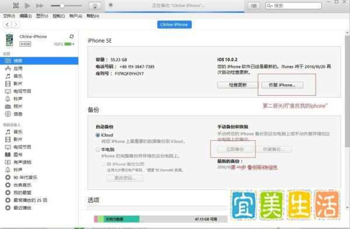This screenshot has width=350, height=229.
Task: Click the 恢复备份... button
Action: click(274, 150)
